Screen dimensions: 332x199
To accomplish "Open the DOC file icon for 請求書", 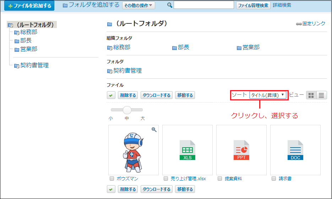I will pos(295,150).
